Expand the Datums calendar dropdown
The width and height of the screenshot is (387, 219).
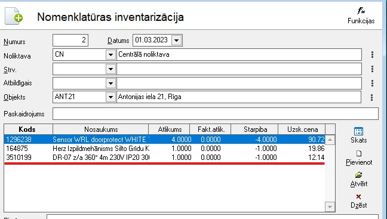tap(176, 40)
